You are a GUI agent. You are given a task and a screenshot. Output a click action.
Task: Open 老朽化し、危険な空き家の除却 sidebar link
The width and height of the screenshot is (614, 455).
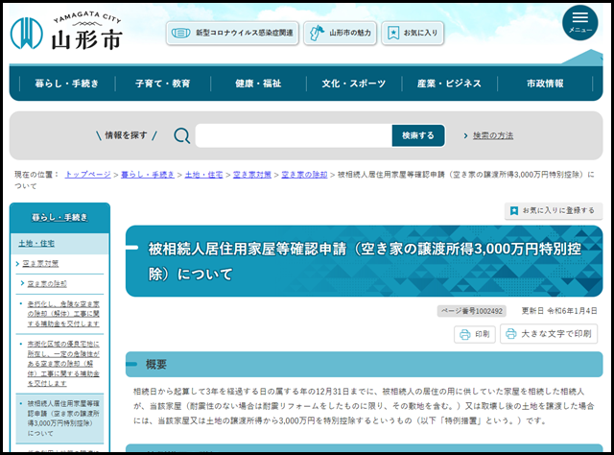tap(63, 314)
